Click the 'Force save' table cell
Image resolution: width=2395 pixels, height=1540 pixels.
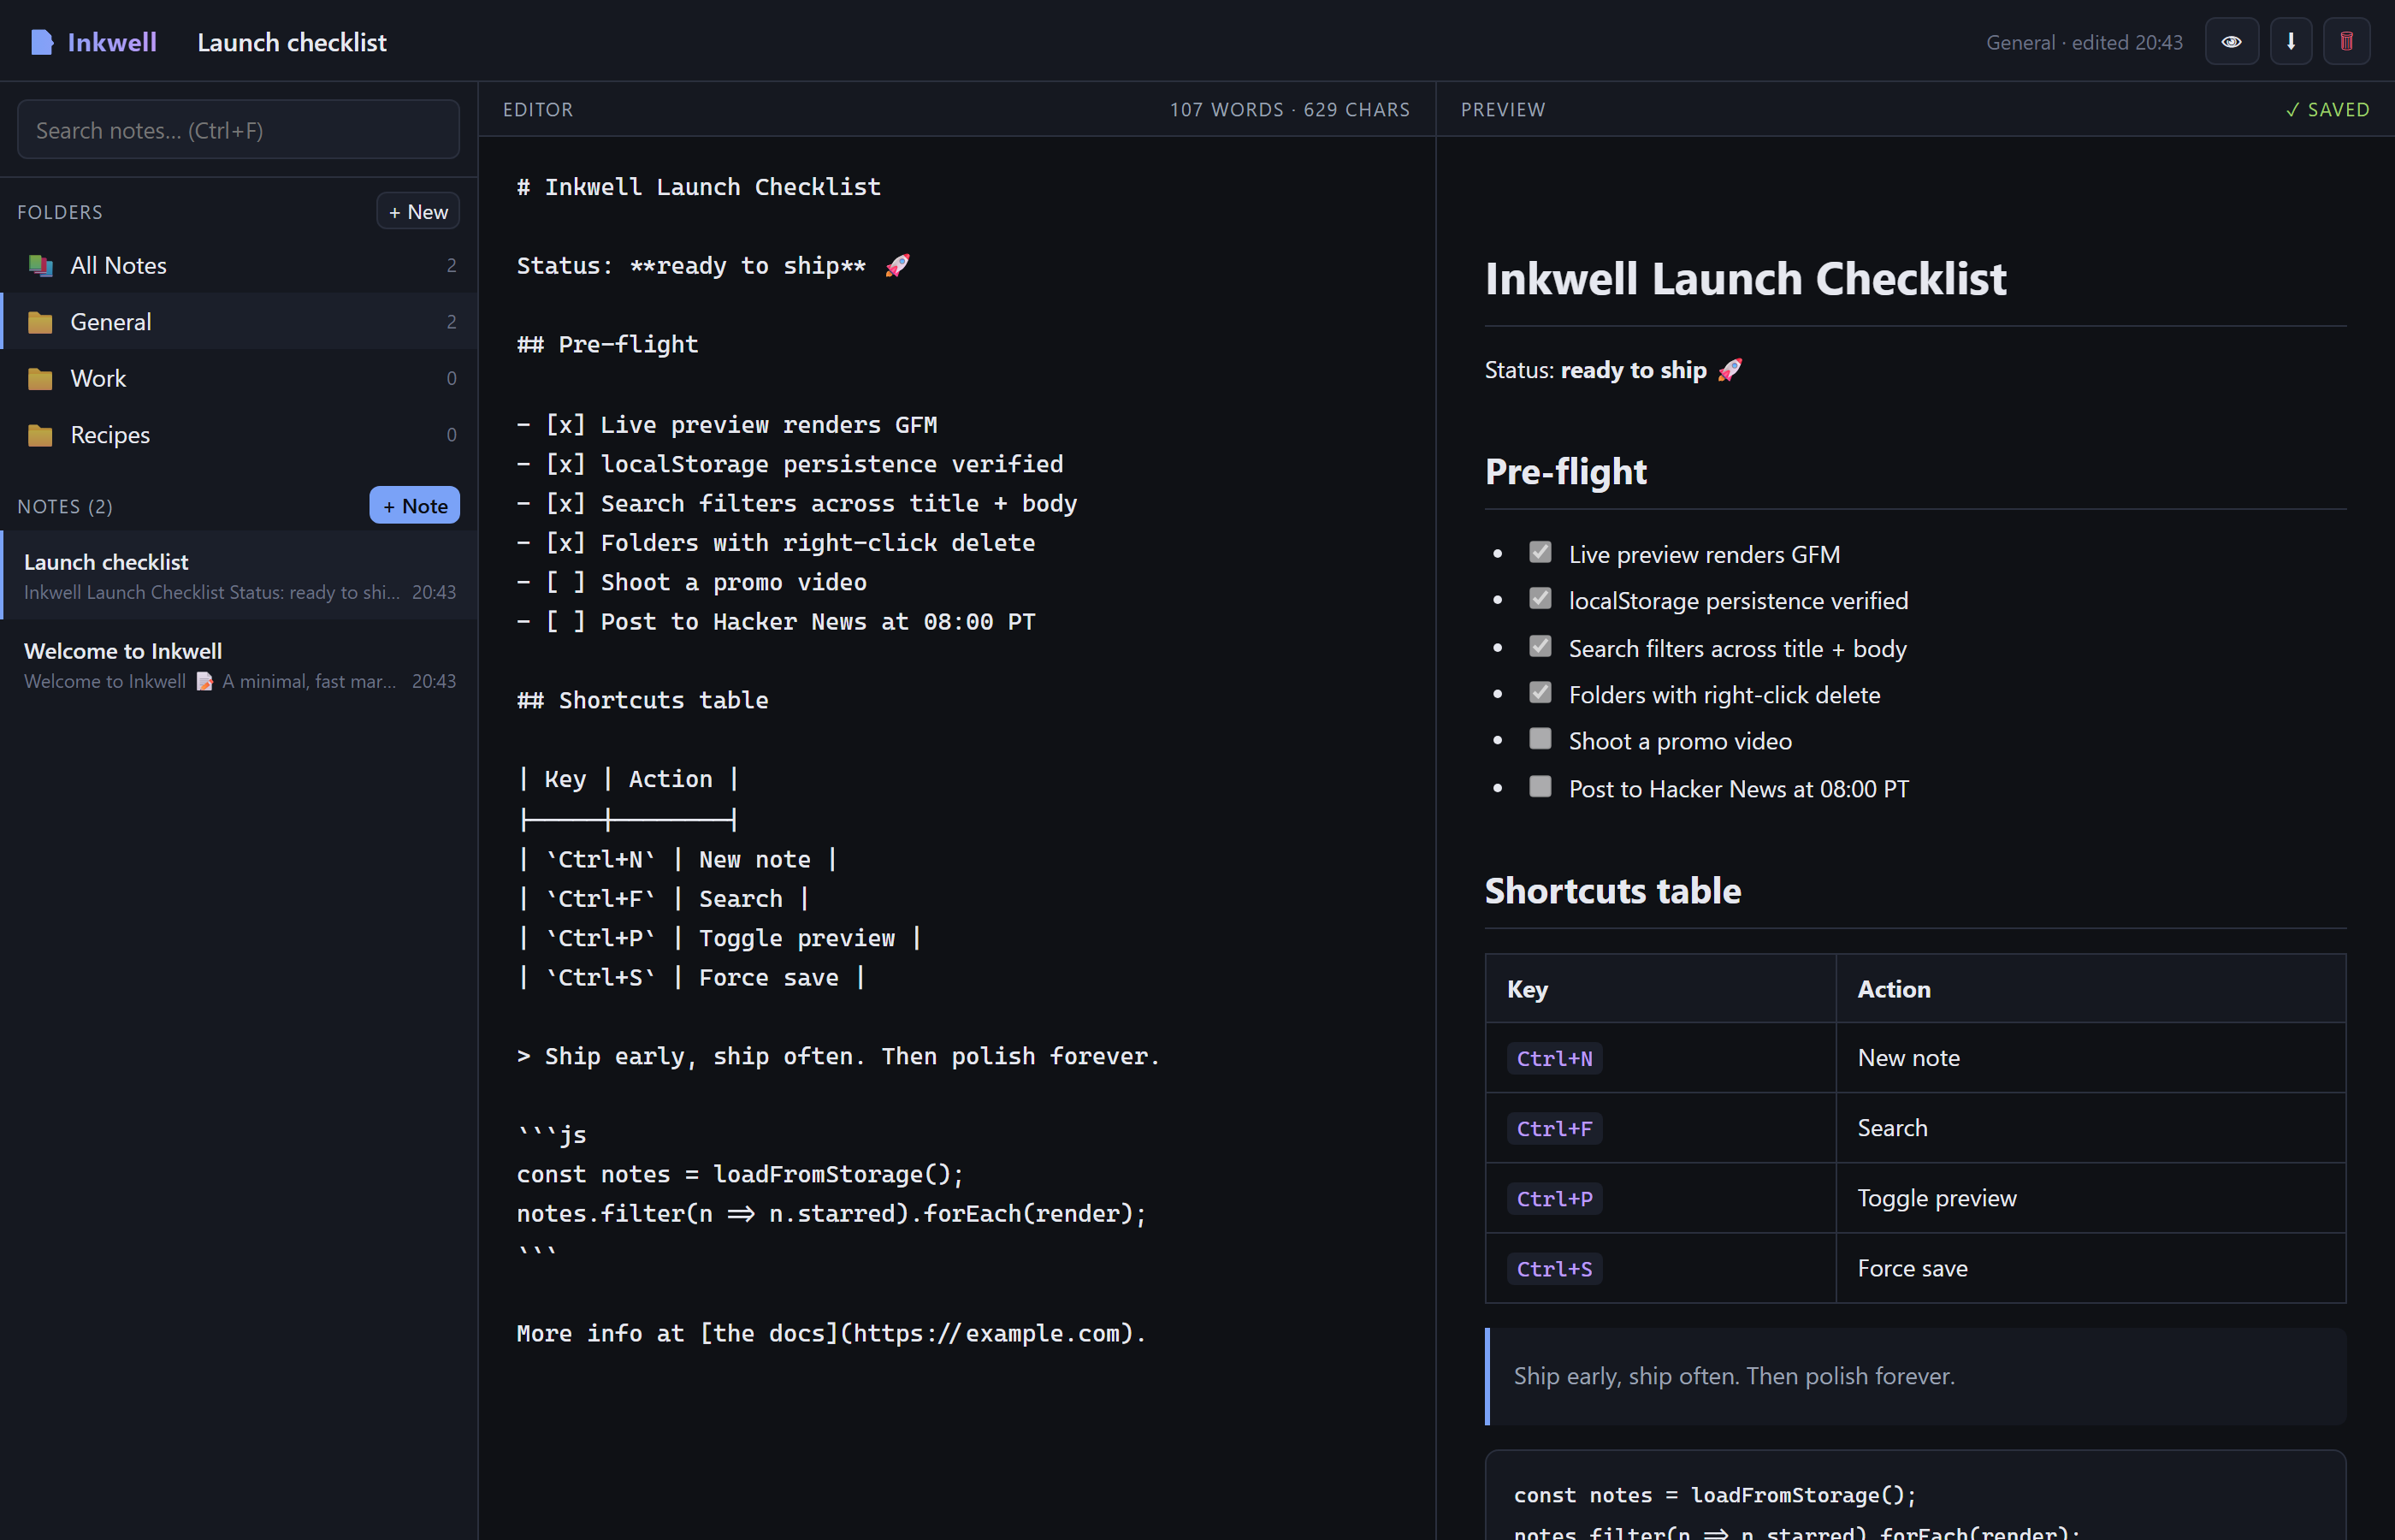point(2091,1268)
